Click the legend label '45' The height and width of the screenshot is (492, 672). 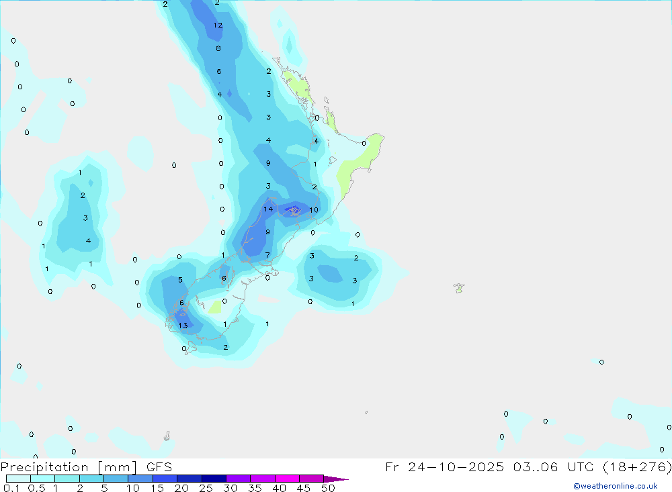pos(304,488)
